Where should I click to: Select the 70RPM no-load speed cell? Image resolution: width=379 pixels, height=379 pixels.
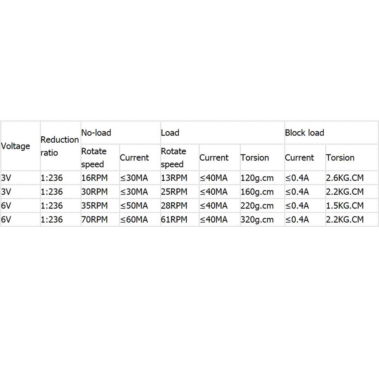tap(100, 220)
